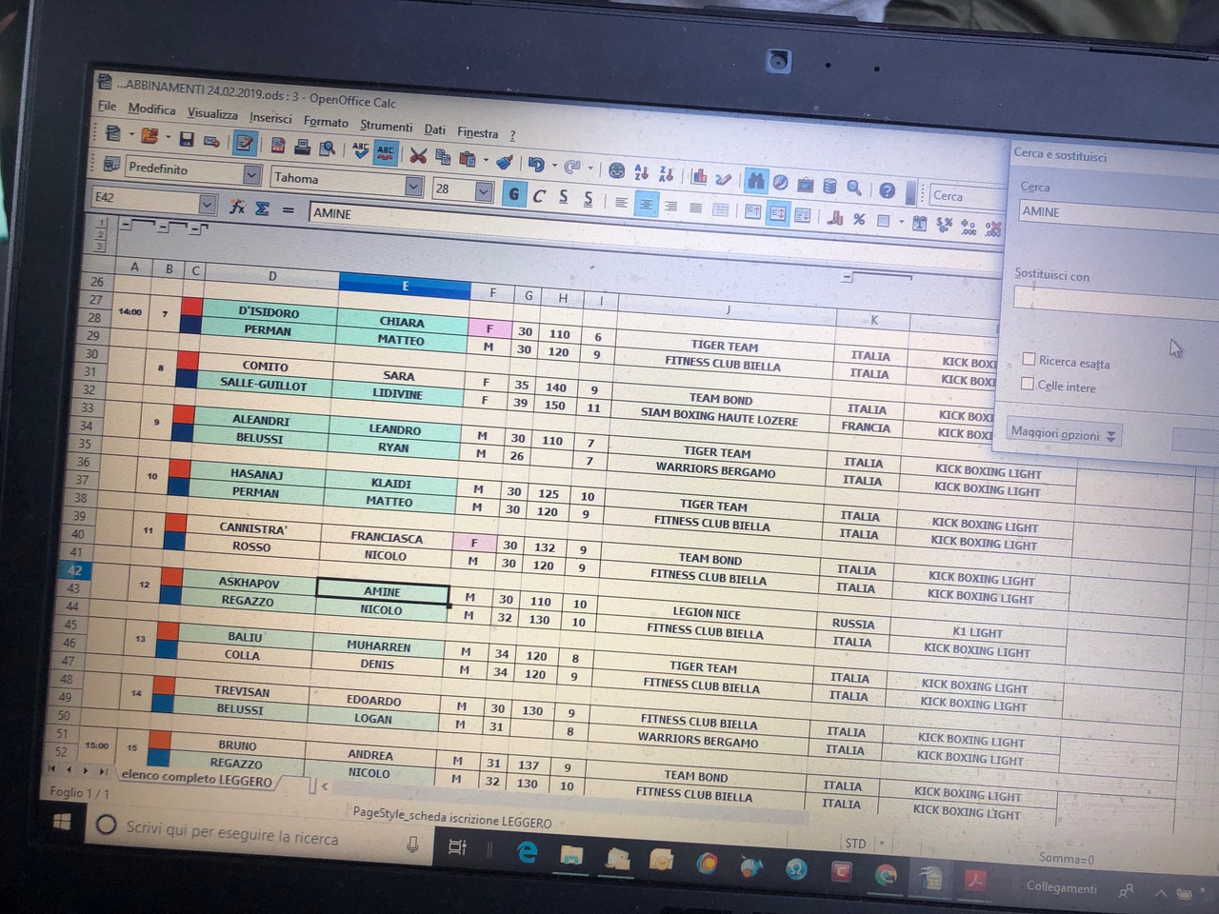Open the Data Sources icon
The image size is (1219, 914).
[829, 186]
